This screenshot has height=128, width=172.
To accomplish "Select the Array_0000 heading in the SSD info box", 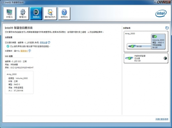I will tap(12, 74).
